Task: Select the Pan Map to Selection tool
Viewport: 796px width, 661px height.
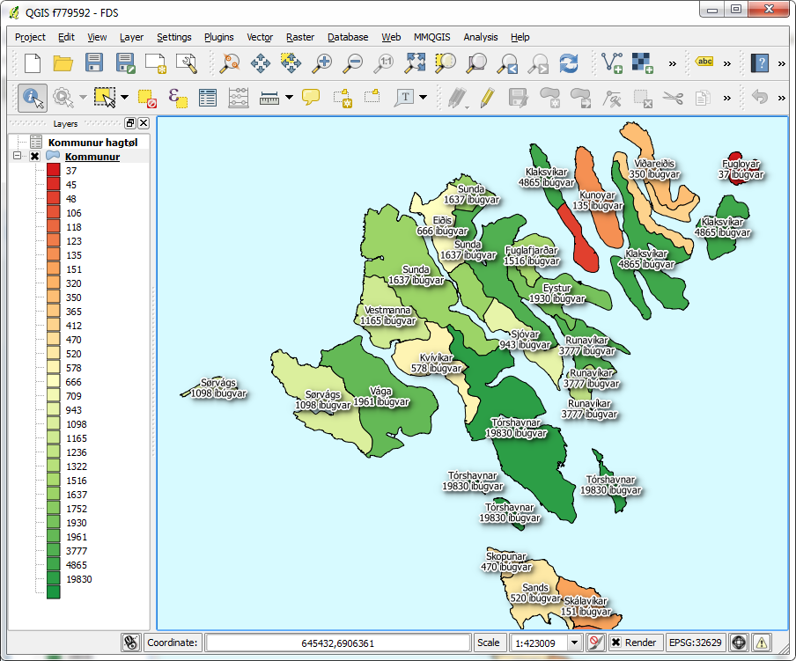Action: [x=291, y=63]
